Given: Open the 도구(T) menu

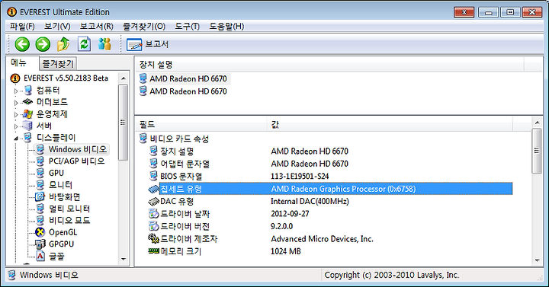Looking at the screenshot, I should pyautogui.click(x=187, y=26).
